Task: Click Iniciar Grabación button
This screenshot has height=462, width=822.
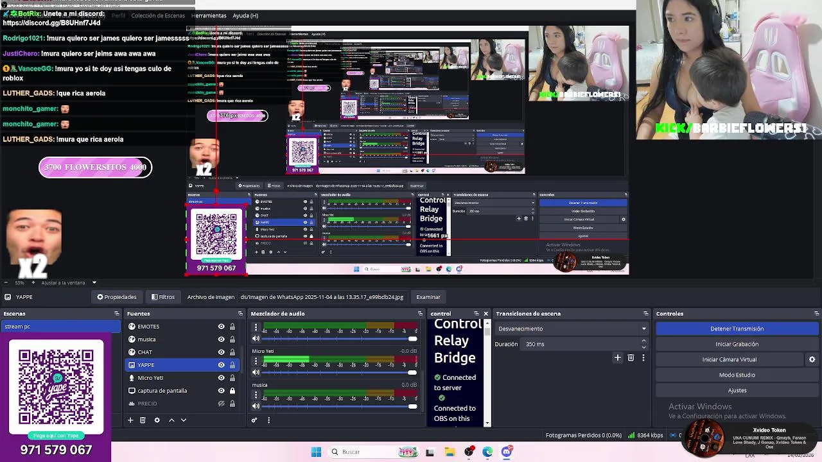Action: coord(737,344)
